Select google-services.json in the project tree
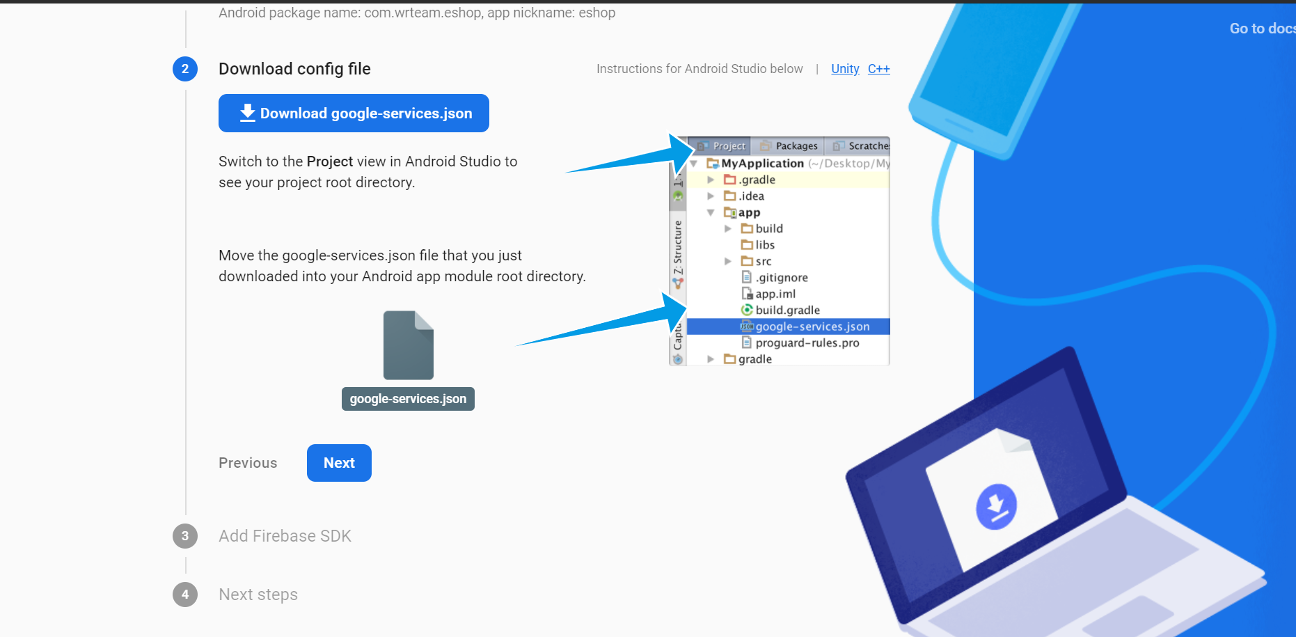The height and width of the screenshot is (637, 1296). 812,327
